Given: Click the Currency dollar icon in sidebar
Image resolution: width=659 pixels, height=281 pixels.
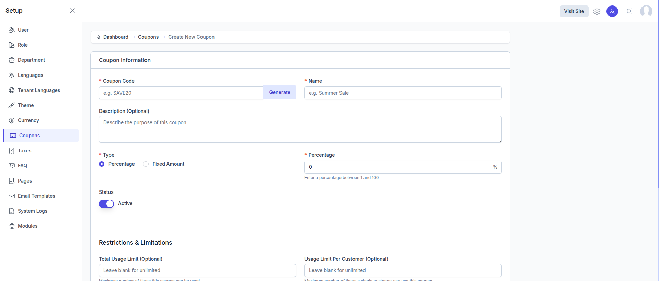Looking at the screenshot, I should (12, 120).
